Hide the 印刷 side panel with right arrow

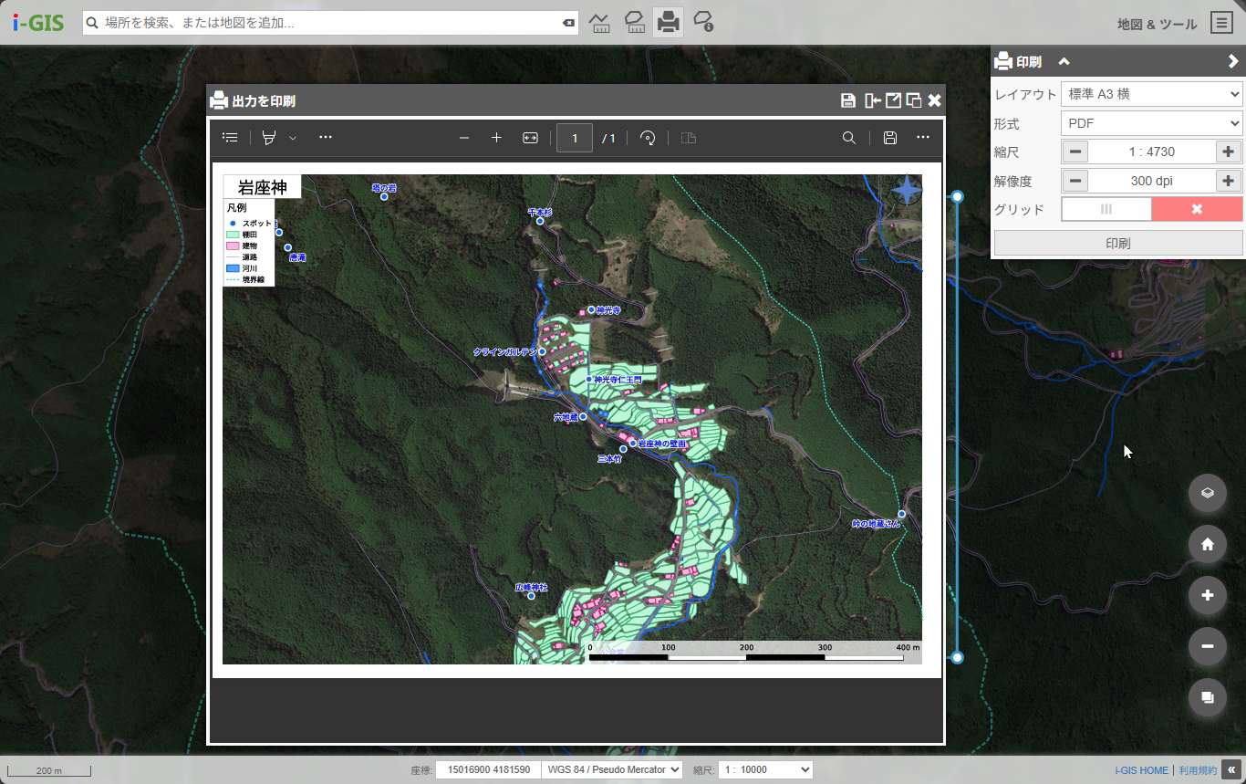pos(1233,62)
